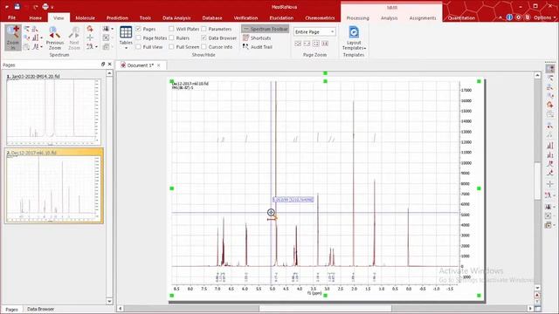Click the Print icon in the quick access bar
Image resolution: width=559 pixels, height=314 pixels.
click(x=45, y=6)
